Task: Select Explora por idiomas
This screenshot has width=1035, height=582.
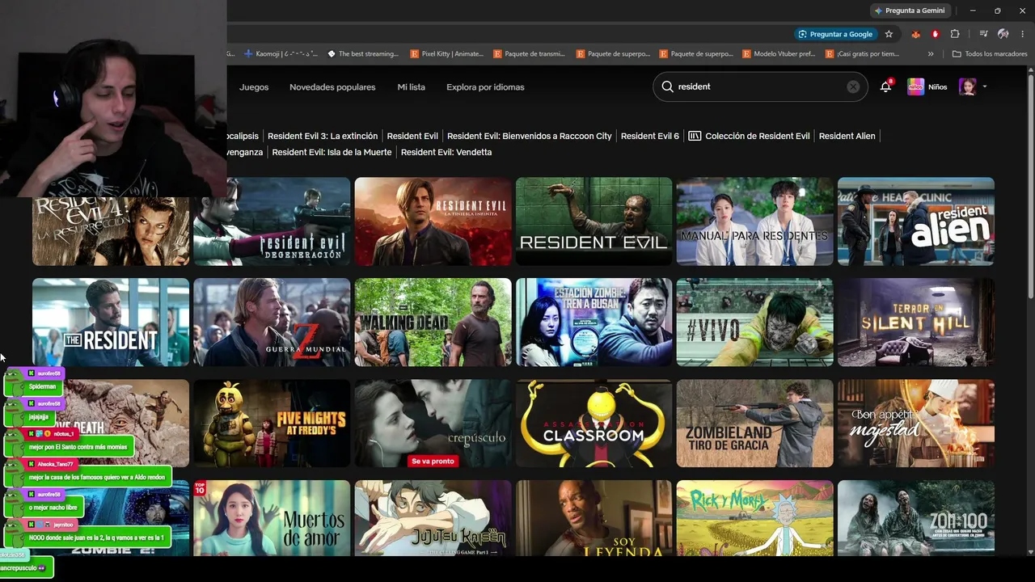Action: pyautogui.click(x=485, y=87)
